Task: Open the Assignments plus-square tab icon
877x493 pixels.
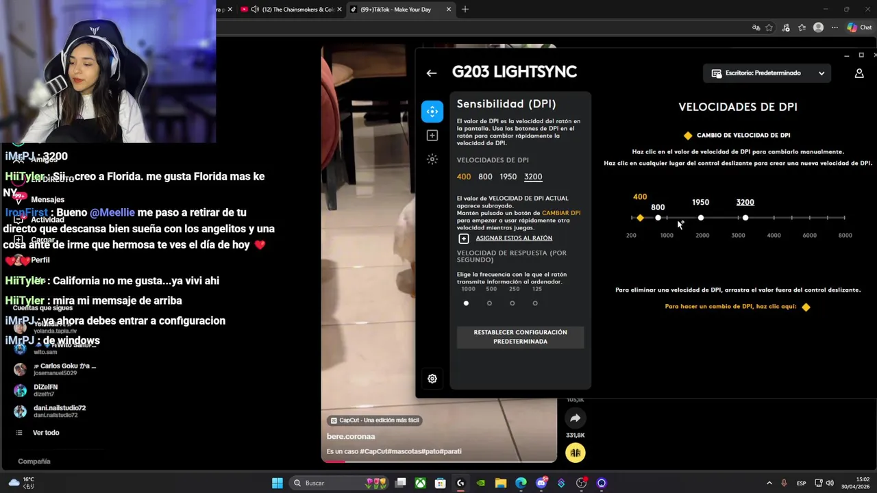Action: pyautogui.click(x=432, y=136)
